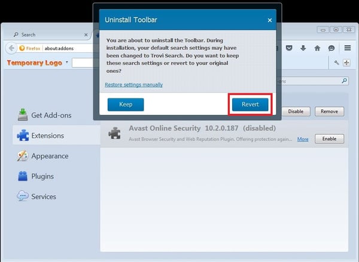The height and width of the screenshot is (262, 359).
Task: Click the chat smiley toolbar icon
Action: pos(331,48)
